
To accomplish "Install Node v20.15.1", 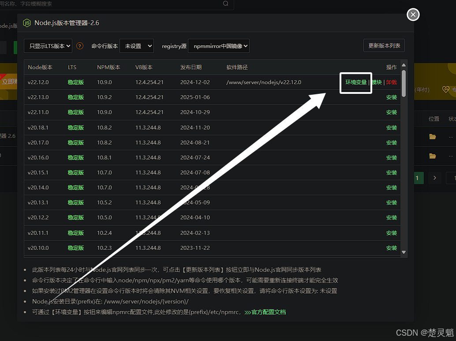I will coord(392,173).
